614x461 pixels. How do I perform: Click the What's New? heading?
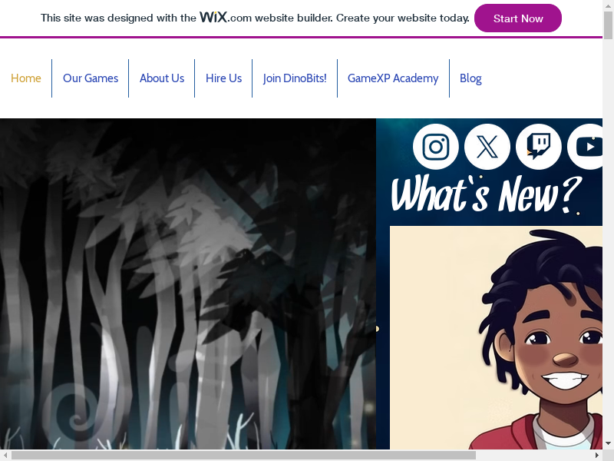click(x=486, y=194)
